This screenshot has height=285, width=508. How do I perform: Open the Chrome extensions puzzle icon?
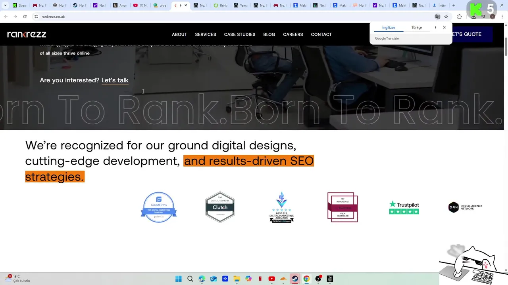pos(460,17)
